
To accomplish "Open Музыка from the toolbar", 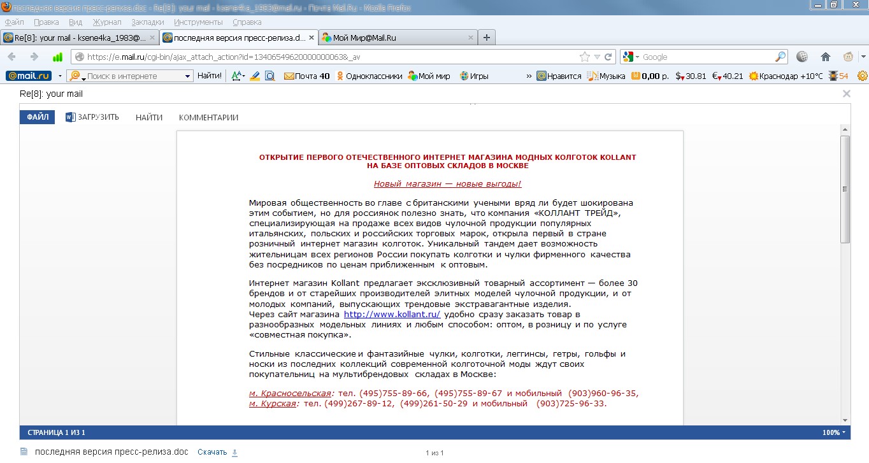I will coord(606,76).
